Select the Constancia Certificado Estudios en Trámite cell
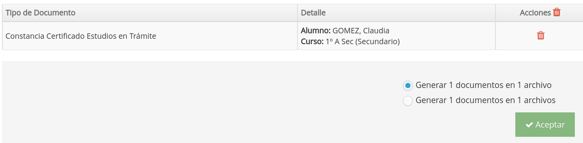 pyautogui.click(x=150, y=36)
